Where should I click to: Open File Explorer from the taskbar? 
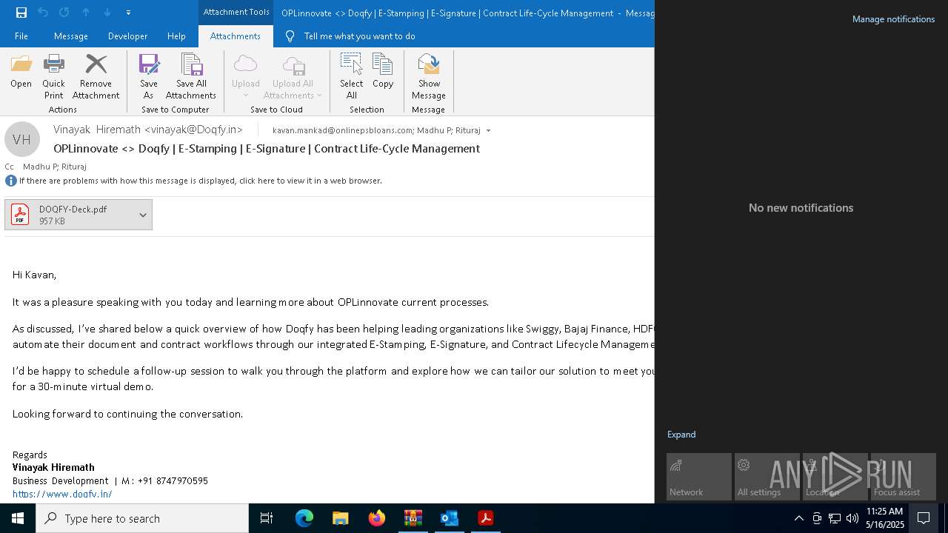coord(340,518)
